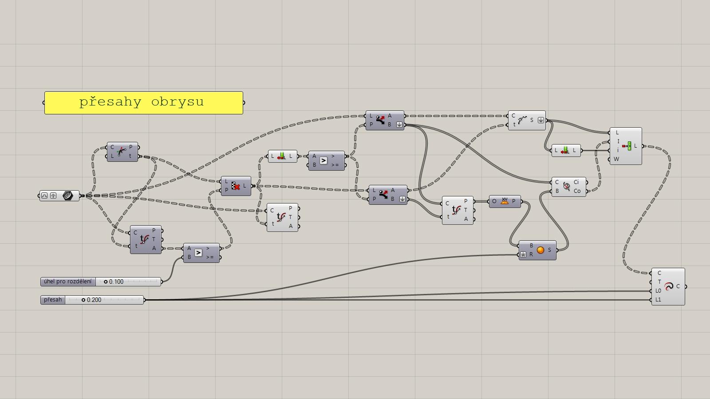This screenshot has height=399, width=710.
Task: Select the yellow 'přesahy obrysu' panel
Action: (143, 102)
